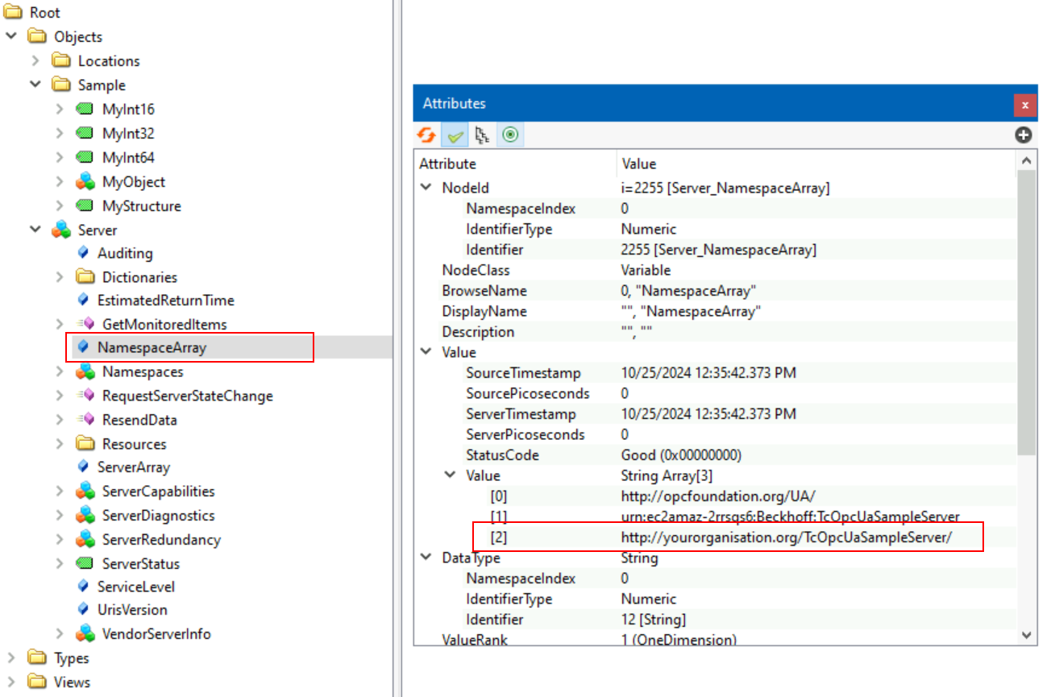Click the tree hierarchy icon in Attributes toolbar

(482, 135)
